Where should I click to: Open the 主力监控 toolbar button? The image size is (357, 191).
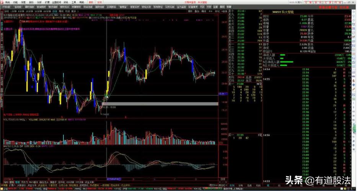tap(181, 7)
